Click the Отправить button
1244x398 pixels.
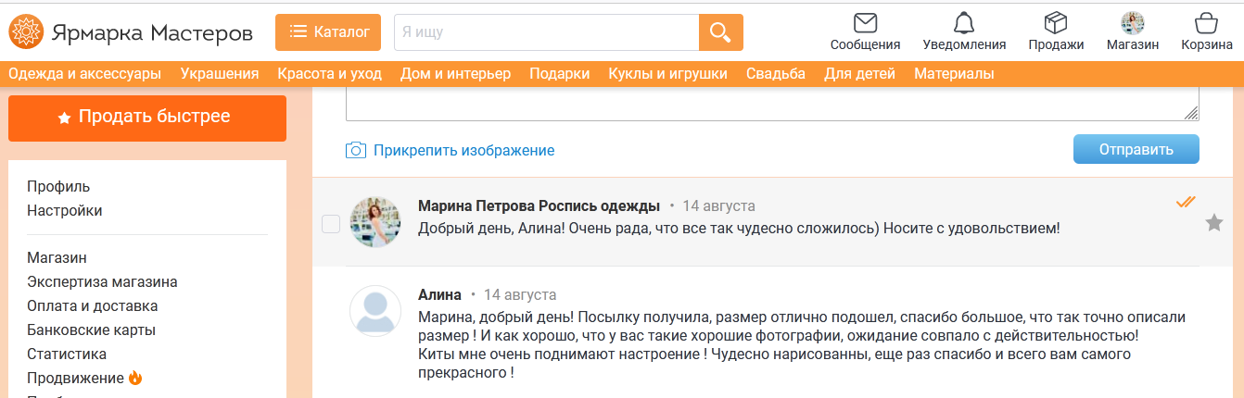[1136, 149]
